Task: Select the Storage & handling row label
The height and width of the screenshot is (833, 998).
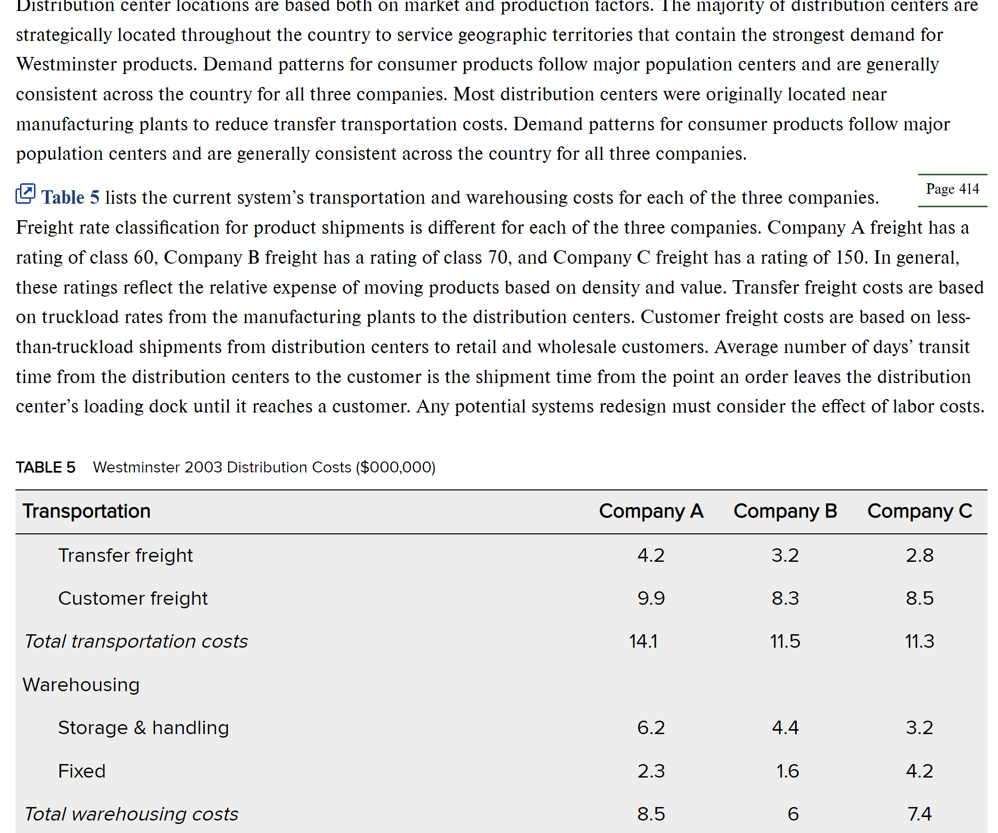Action: click(x=143, y=728)
